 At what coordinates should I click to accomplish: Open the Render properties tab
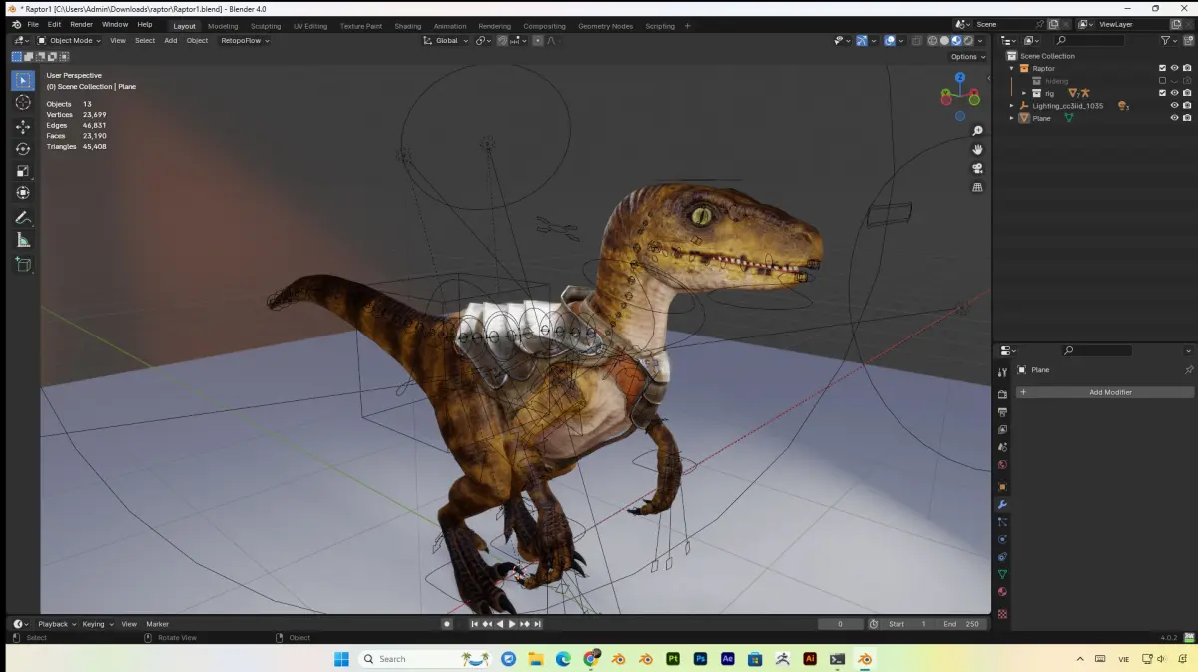tap(1002, 394)
